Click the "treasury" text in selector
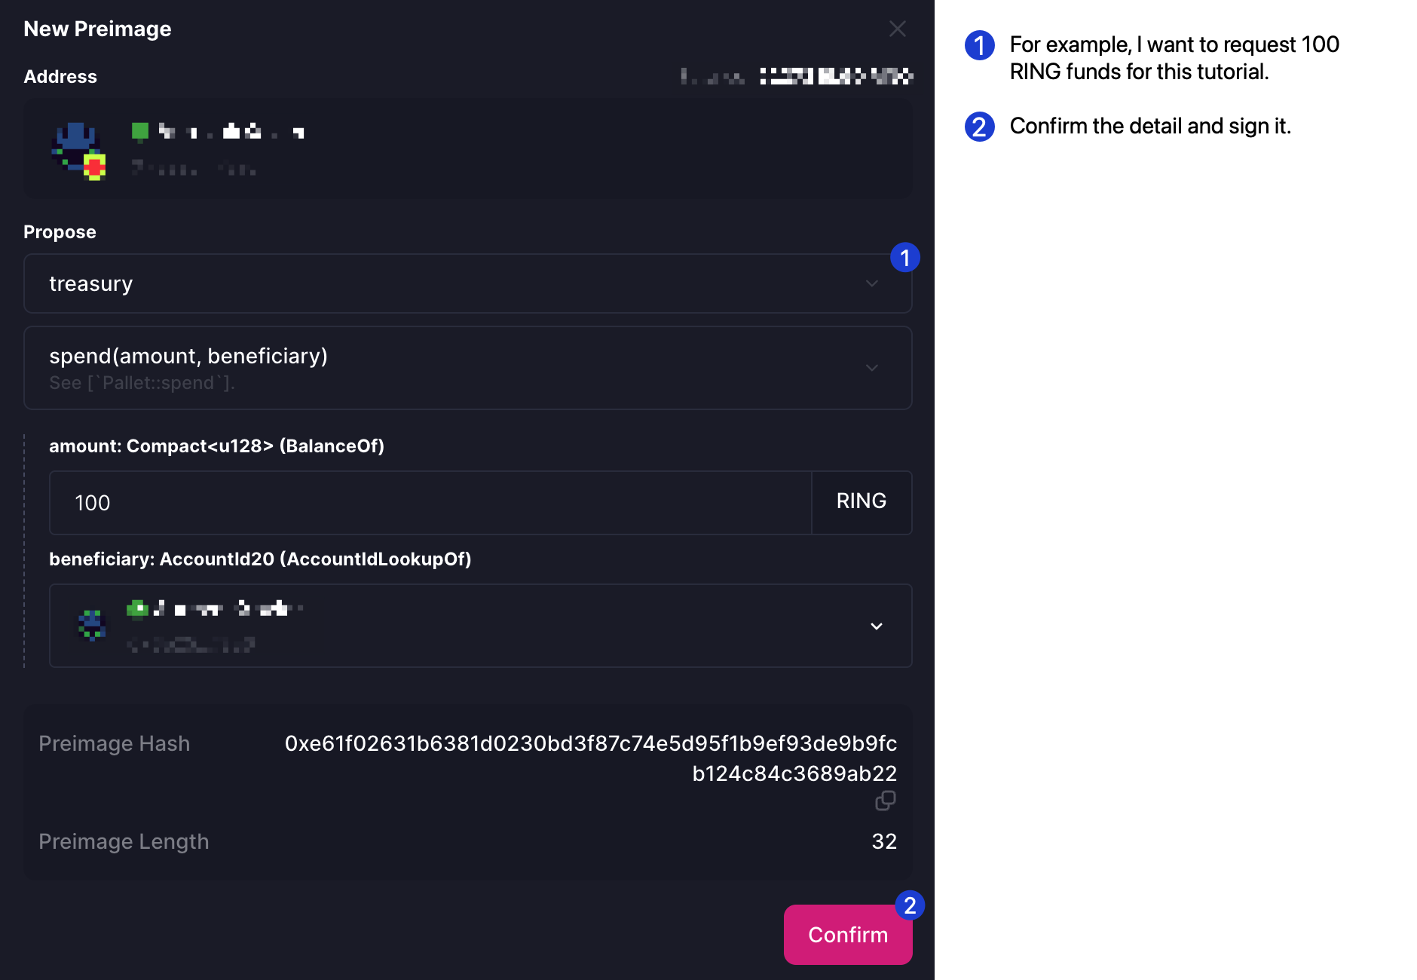This screenshot has width=1417, height=980. (x=91, y=284)
